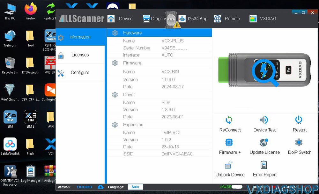Select the Flash folder on desktop
319x194 pixels.
click(30, 146)
